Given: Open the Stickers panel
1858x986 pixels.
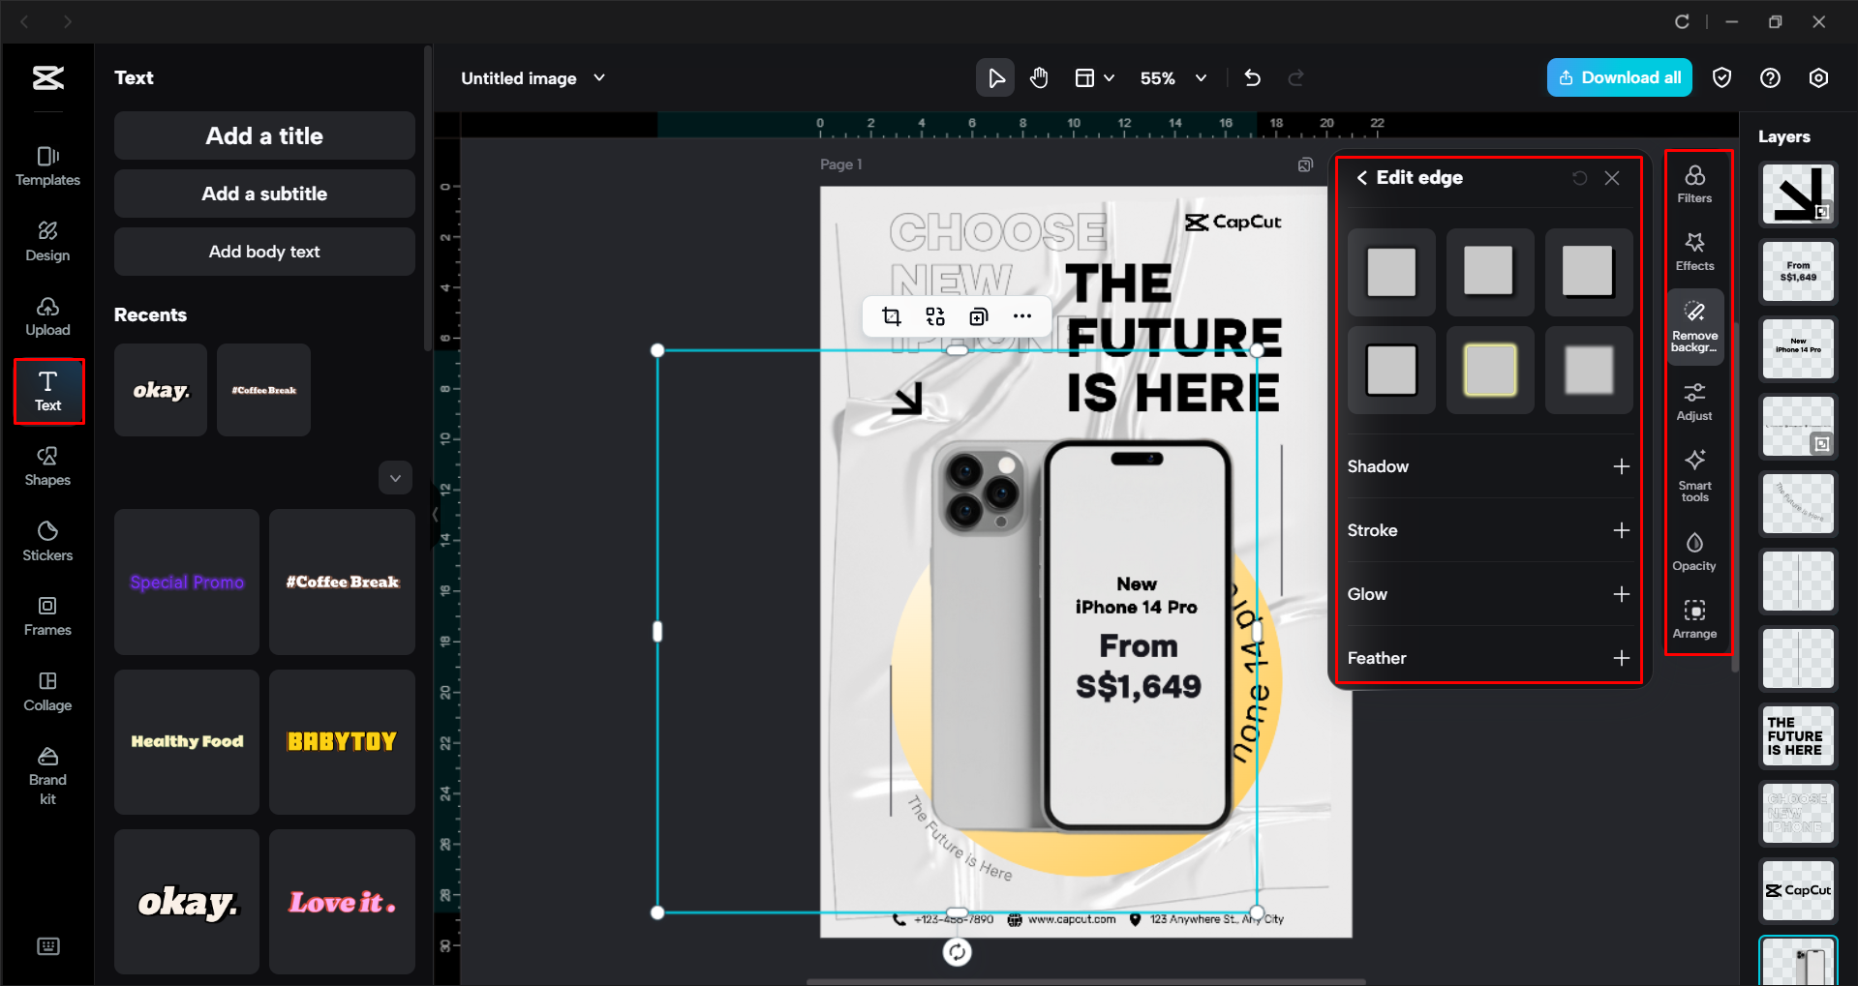Looking at the screenshot, I should (x=46, y=540).
